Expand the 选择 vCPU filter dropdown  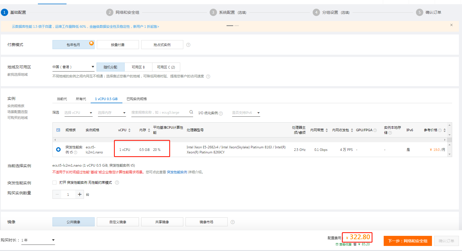78,113
